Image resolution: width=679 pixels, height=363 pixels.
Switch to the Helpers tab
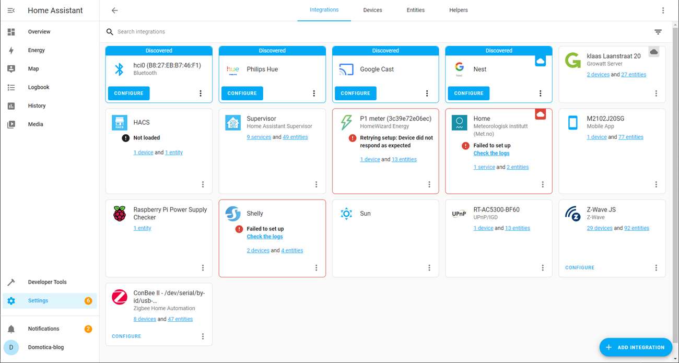pos(458,10)
